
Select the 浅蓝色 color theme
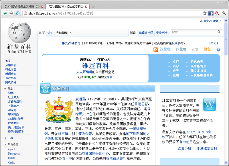pyautogui.click(x=165, y=49)
